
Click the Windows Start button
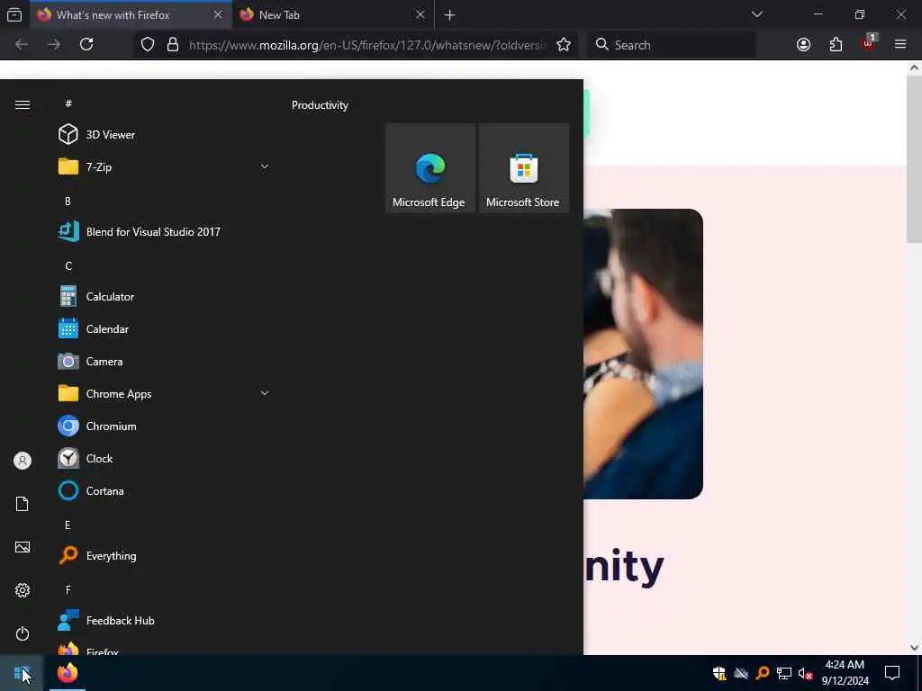[22, 673]
